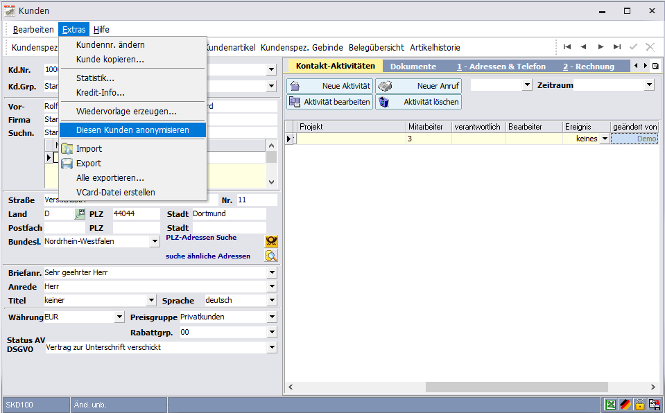Screen dimensions: 665x413
Task: Click the Neuer Anruf button
Action: tap(419, 86)
